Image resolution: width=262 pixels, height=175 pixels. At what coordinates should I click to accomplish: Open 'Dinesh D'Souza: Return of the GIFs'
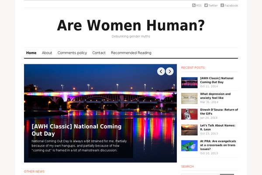tap(219, 112)
